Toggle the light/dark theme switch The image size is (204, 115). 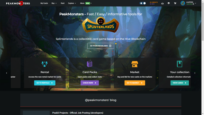[x=143, y=3]
